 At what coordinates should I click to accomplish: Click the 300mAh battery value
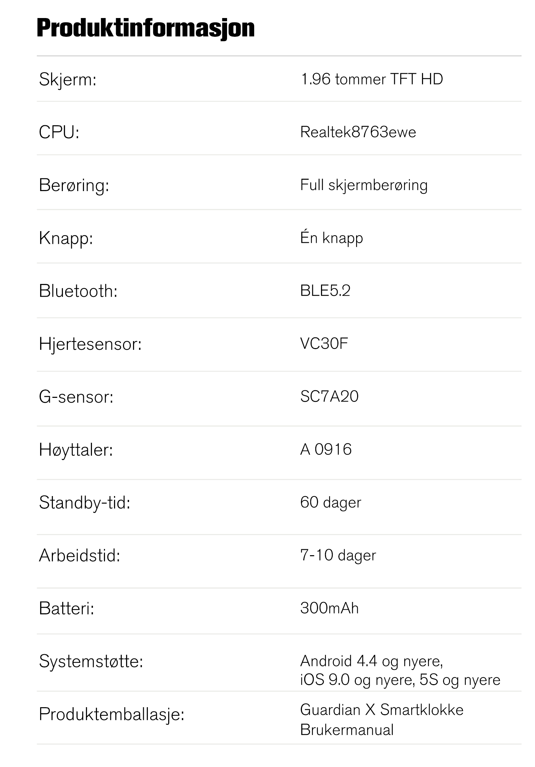coord(329,608)
